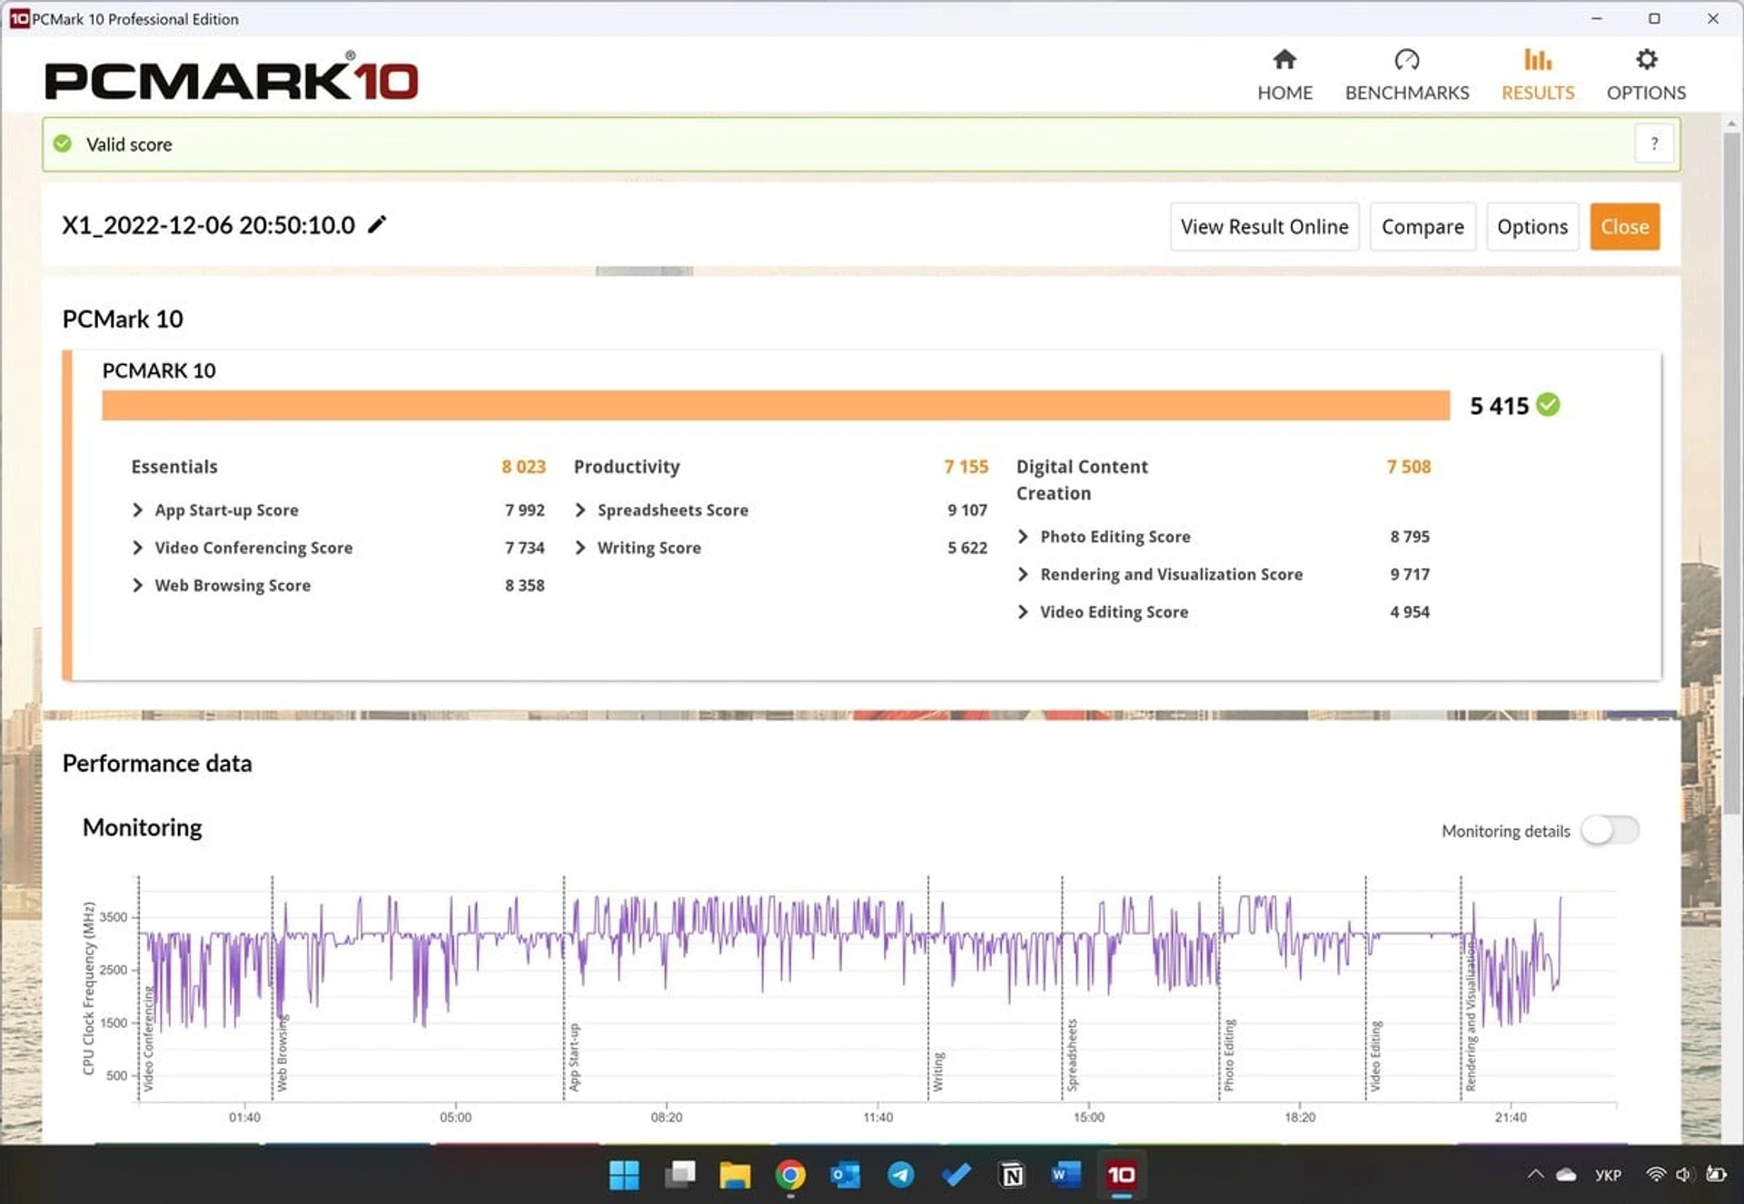
Task: Click View Result Online button
Action: click(x=1263, y=226)
